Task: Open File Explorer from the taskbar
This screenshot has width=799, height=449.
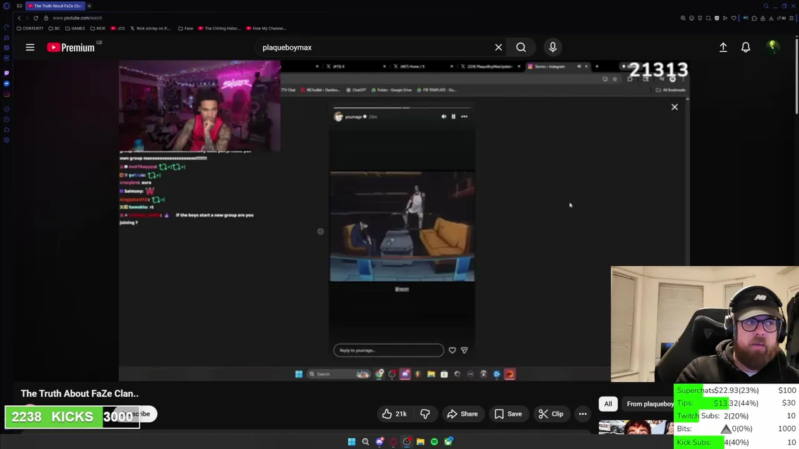Action: (420, 442)
